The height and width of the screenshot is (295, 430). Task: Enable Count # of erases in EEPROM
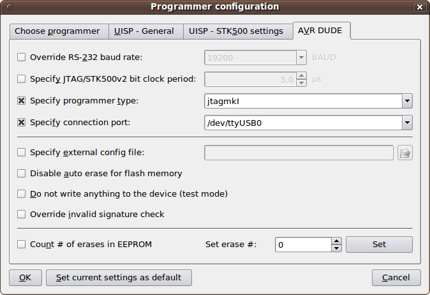(22, 245)
